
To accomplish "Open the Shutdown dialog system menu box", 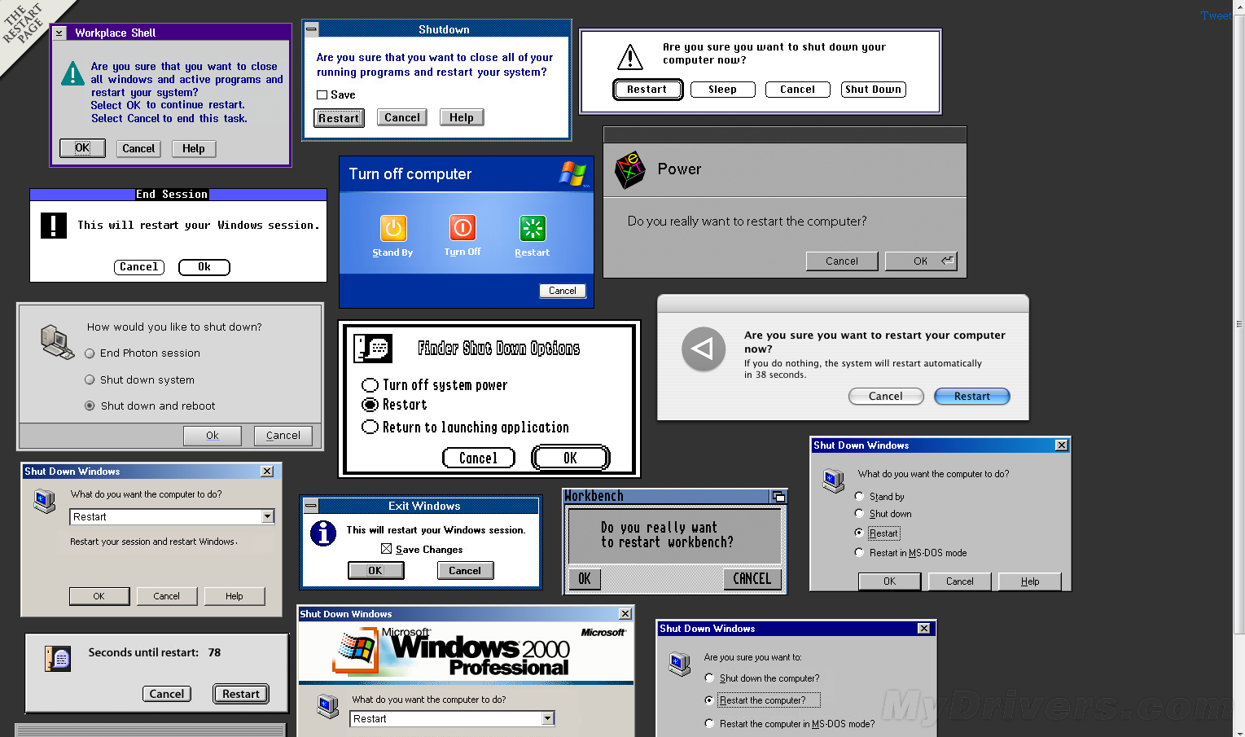I will (x=312, y=29).
